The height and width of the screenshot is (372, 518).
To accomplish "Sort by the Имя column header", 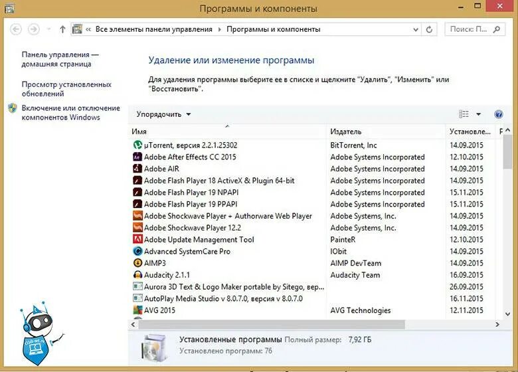I will [227, 132].
